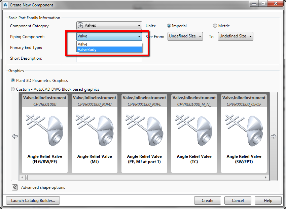Open the Size From Undefined Size dropdown

click(185, 36)
